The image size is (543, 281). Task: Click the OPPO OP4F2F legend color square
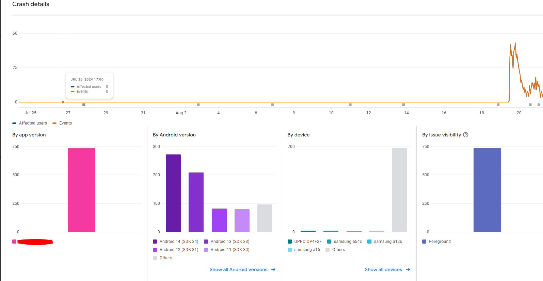290,242
